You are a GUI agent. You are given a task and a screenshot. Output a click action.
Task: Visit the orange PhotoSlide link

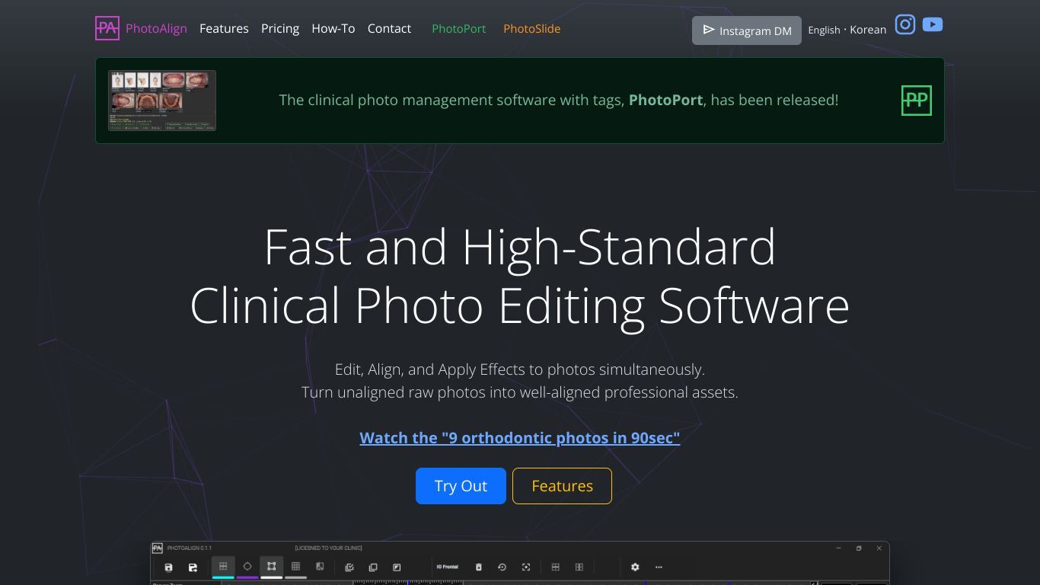coord(531,29)
